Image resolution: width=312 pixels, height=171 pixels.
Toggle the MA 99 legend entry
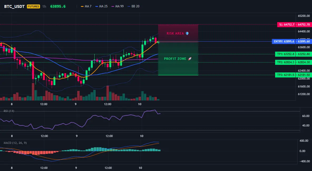point(118,6)
